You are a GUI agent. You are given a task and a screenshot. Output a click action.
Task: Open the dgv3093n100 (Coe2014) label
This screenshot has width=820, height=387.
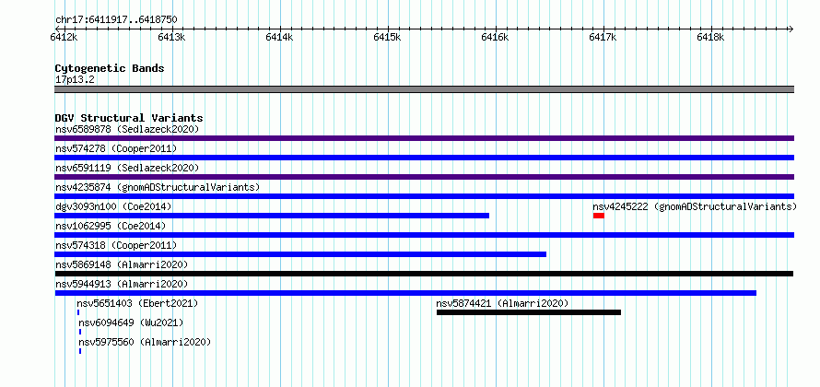coord(113,206)
